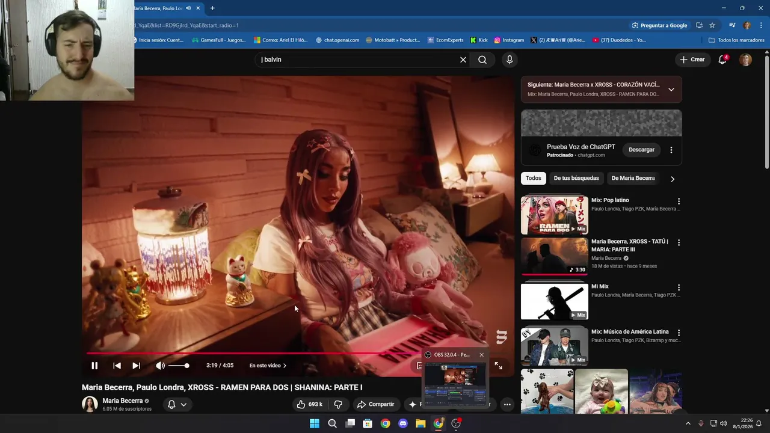Viewport: 770px width, 433px height.
Task: Open a new browser tab
Action: (212, 8)
